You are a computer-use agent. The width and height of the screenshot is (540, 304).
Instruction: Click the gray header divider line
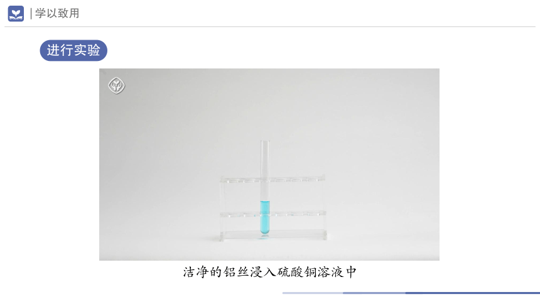click(x=270, y=26)
